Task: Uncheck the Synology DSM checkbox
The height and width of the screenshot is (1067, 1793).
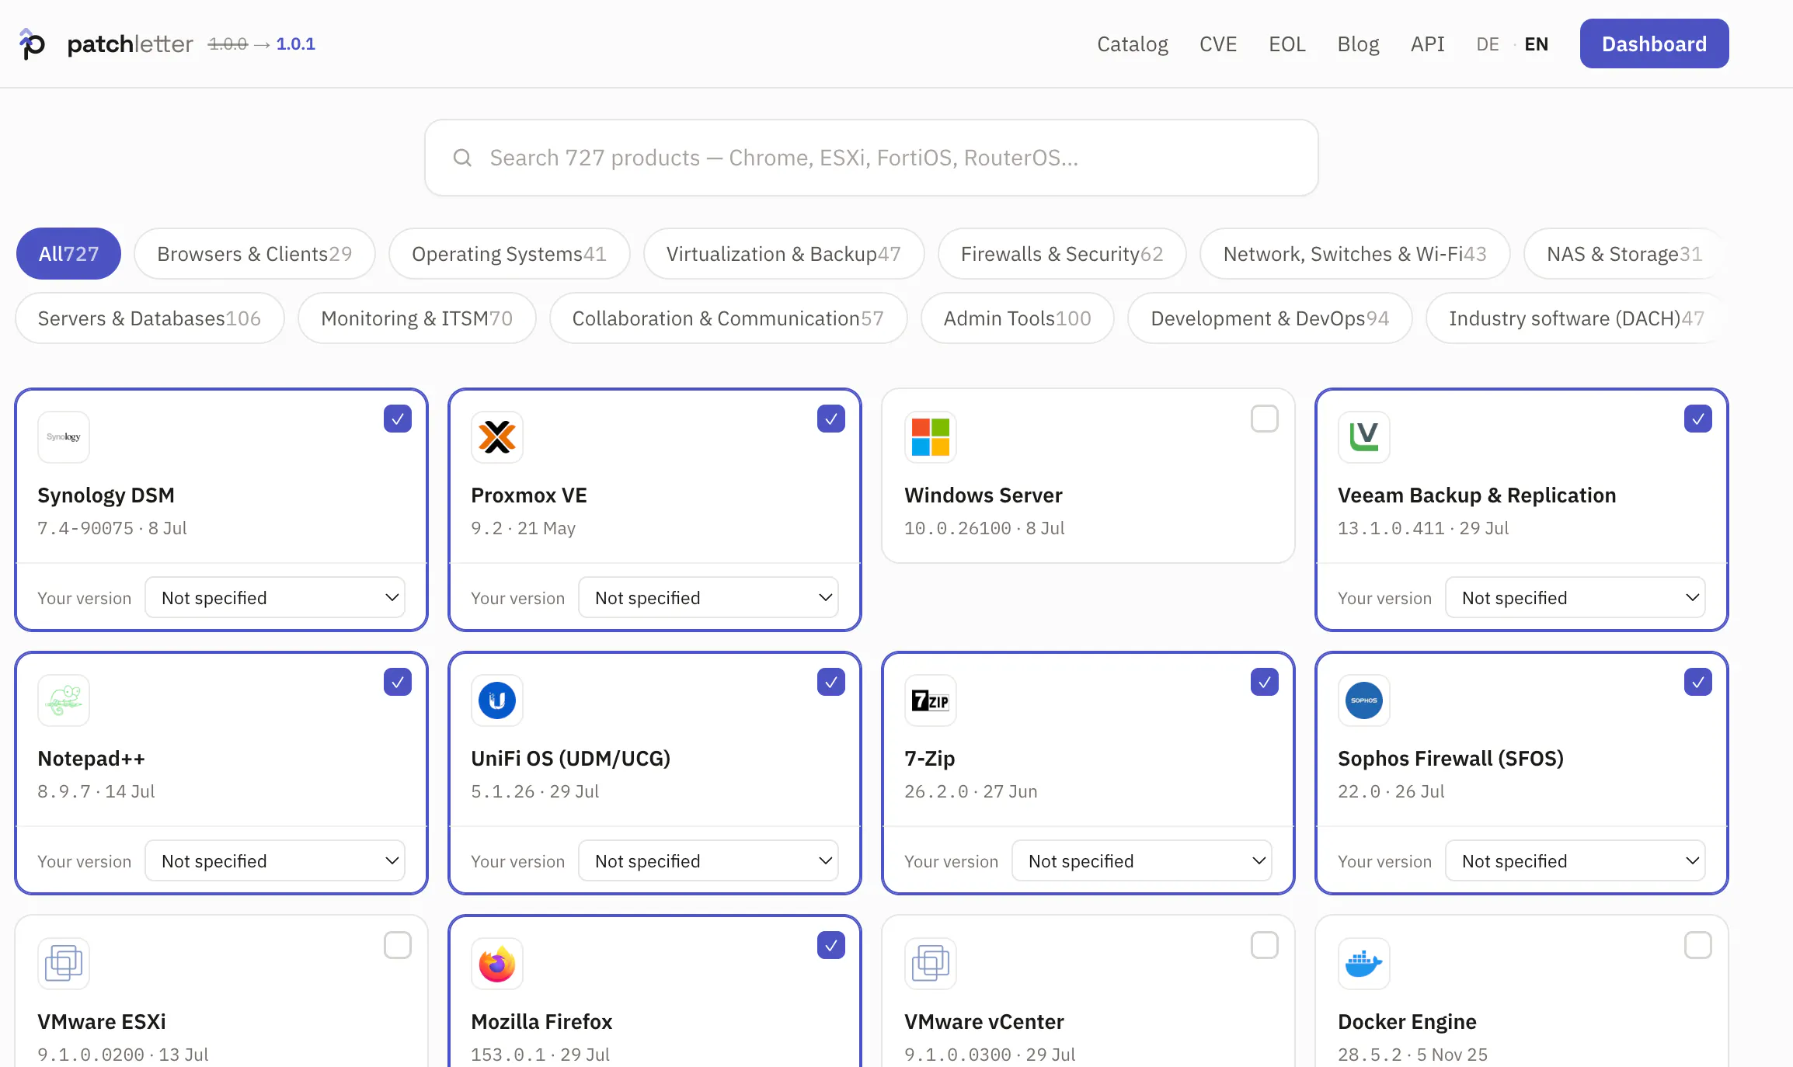Action: click(x=398, y=419)
